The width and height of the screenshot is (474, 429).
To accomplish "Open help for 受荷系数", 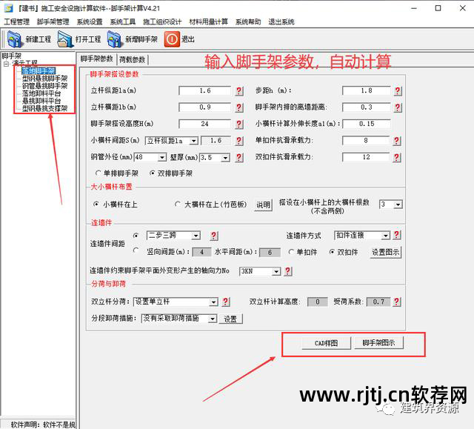I will [398, 302].
